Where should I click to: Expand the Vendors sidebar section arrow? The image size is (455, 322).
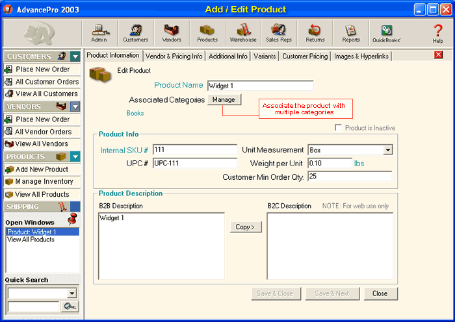point(75,106)
